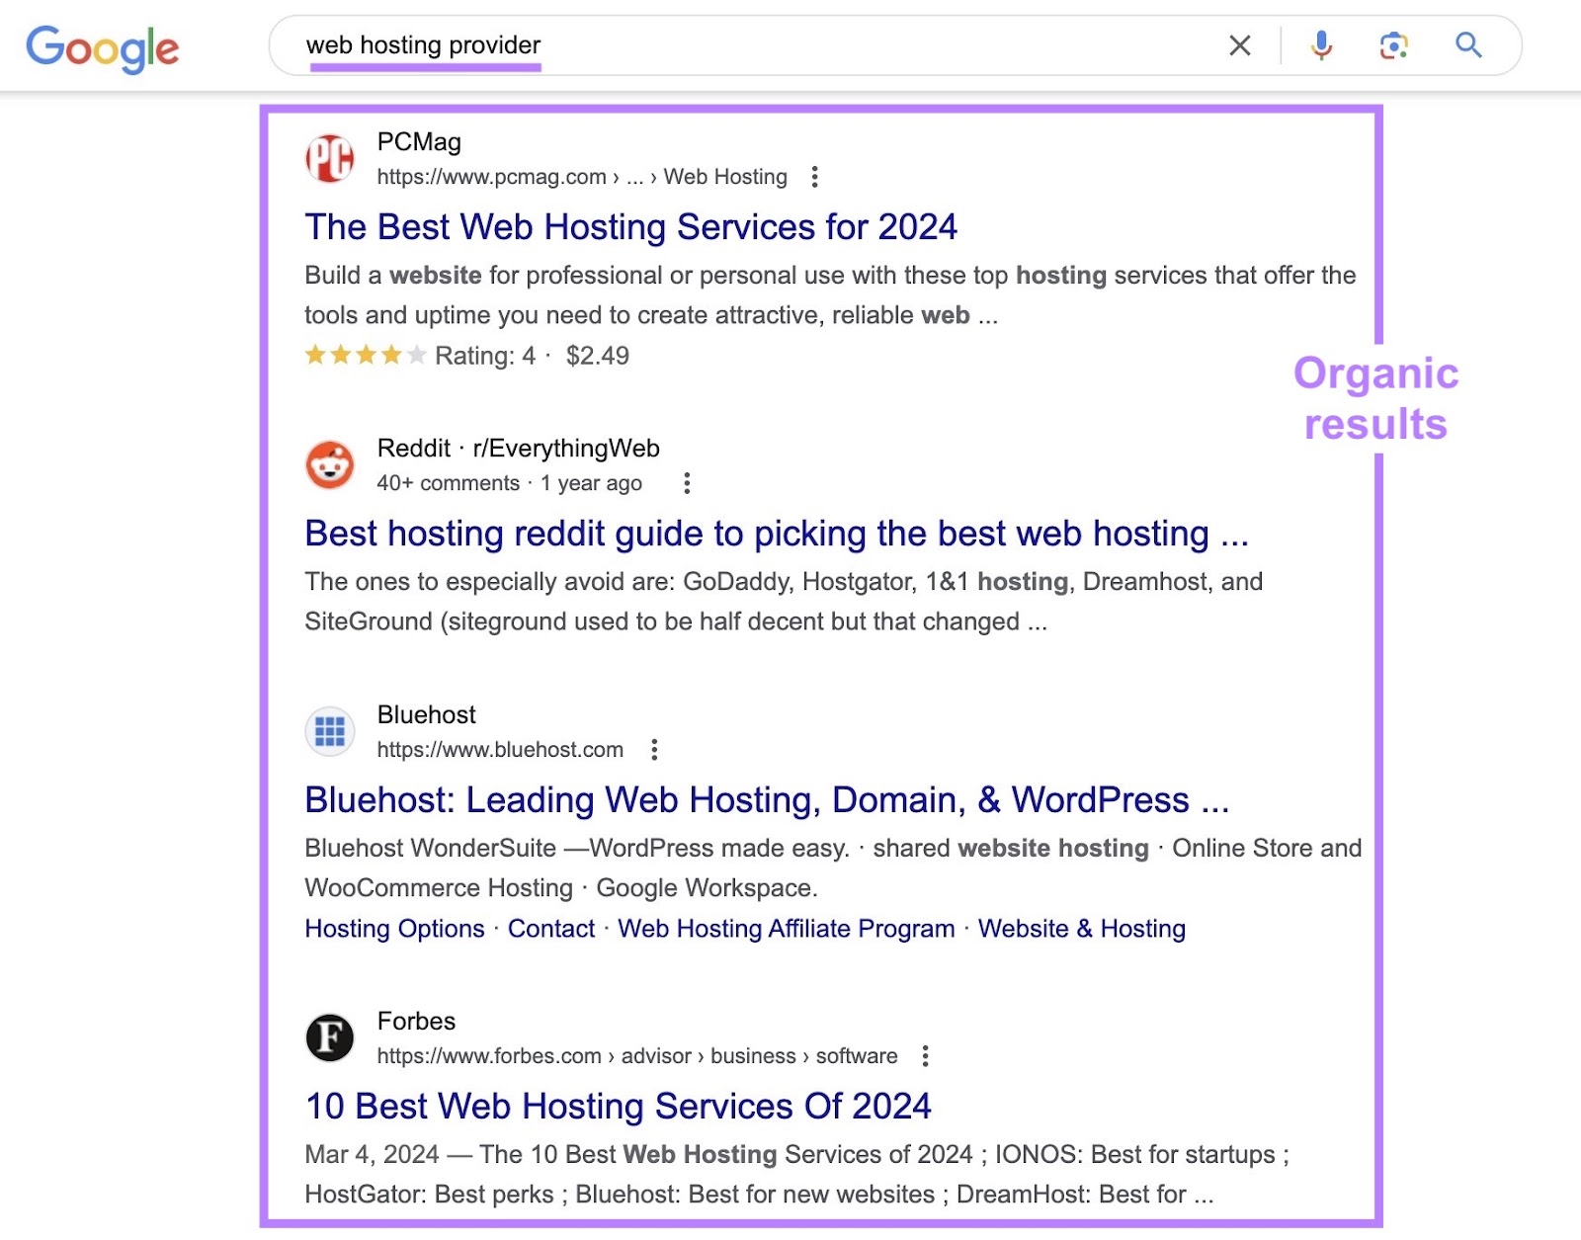Open the three-dot menu on the Bluehost result
This screenshot has width=1581, height=1240.
[653, 750]
